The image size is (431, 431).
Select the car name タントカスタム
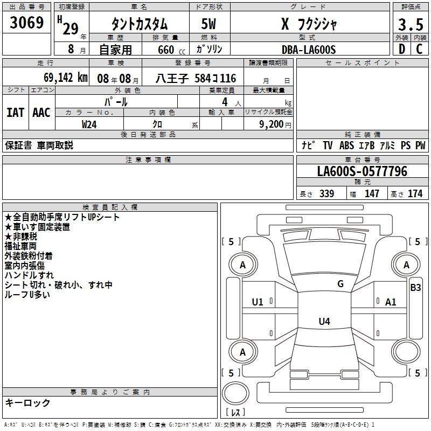click(139, 25)
